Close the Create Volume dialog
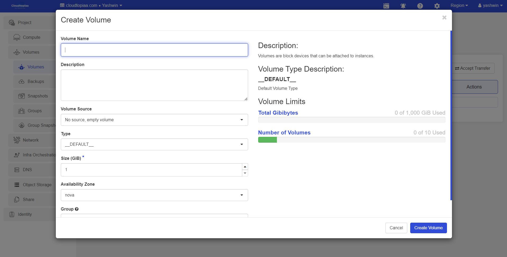 point(444,17)
